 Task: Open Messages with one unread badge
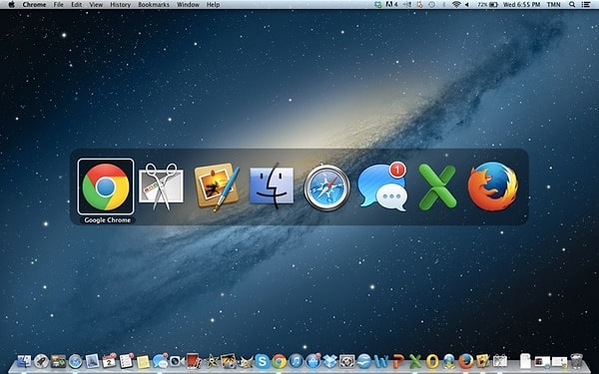(x=382, y=187)
